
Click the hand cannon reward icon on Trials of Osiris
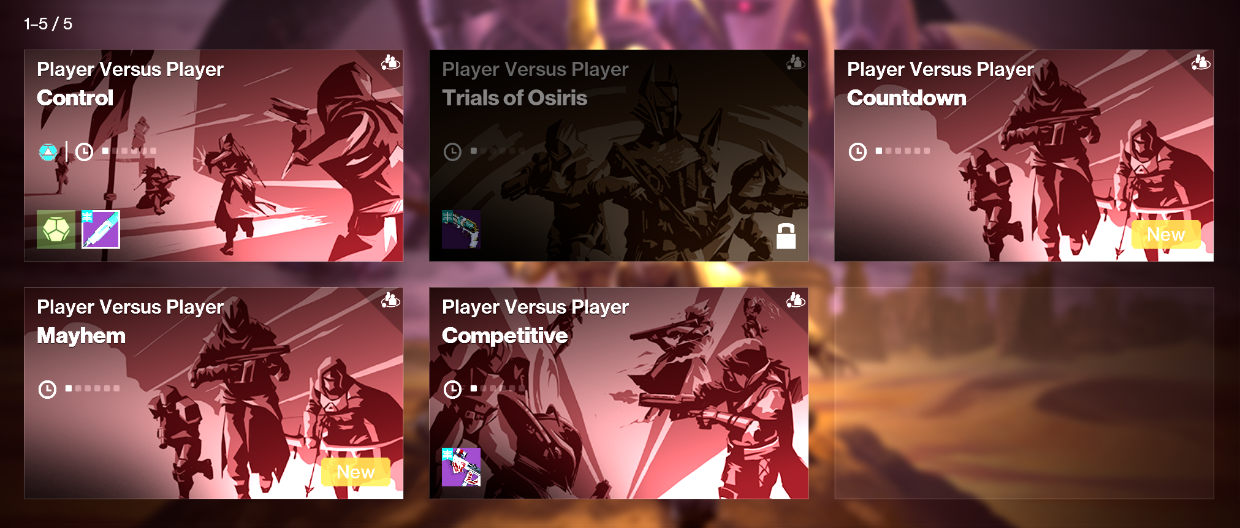pyautogui.click(x=461, y=229)
